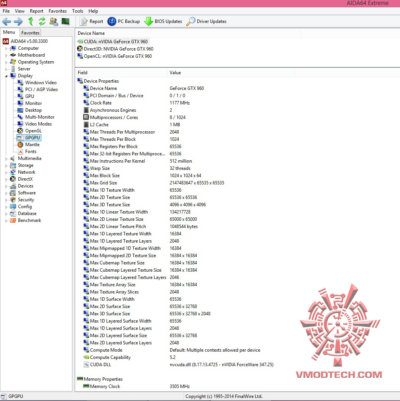This screenshot has width=400, height=401.
Task: Launch PC Backup
Action: pyautogui.click(x=123, y=21)
